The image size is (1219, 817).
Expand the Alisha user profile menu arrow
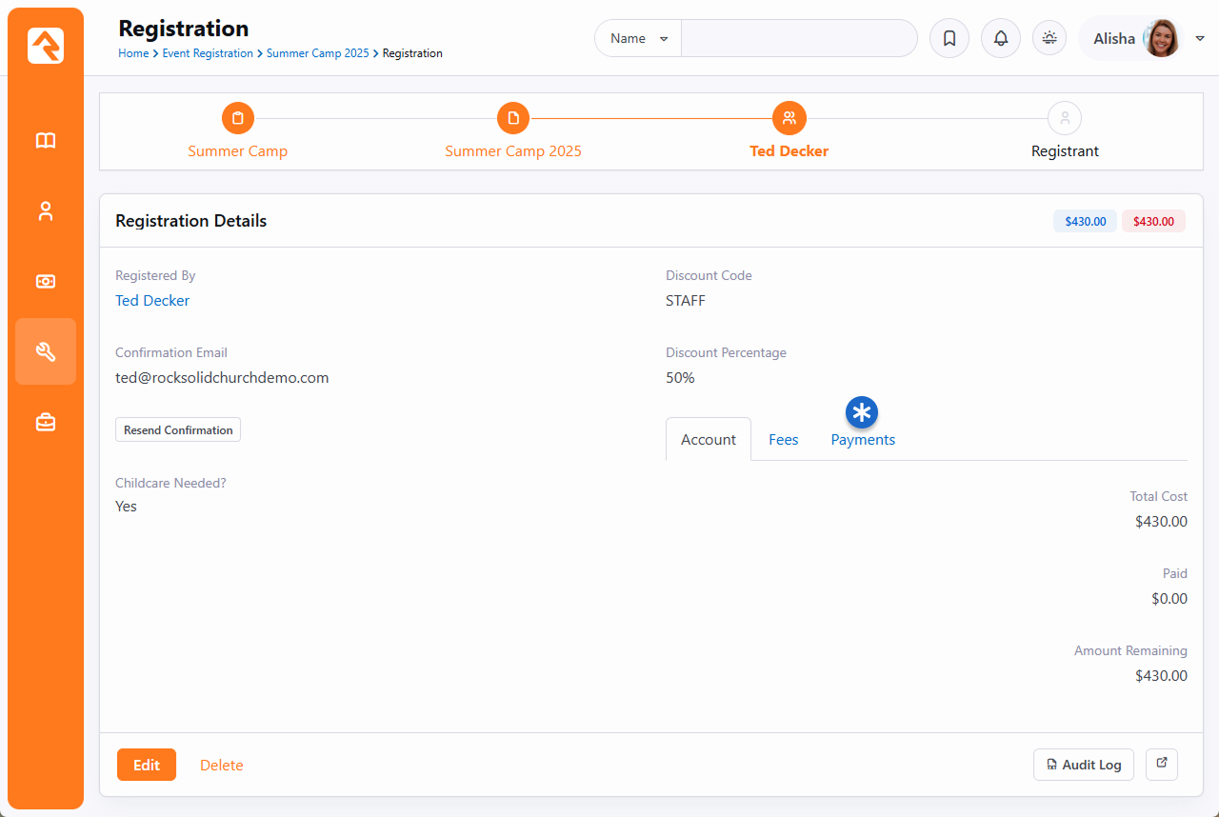[1200, 39]
